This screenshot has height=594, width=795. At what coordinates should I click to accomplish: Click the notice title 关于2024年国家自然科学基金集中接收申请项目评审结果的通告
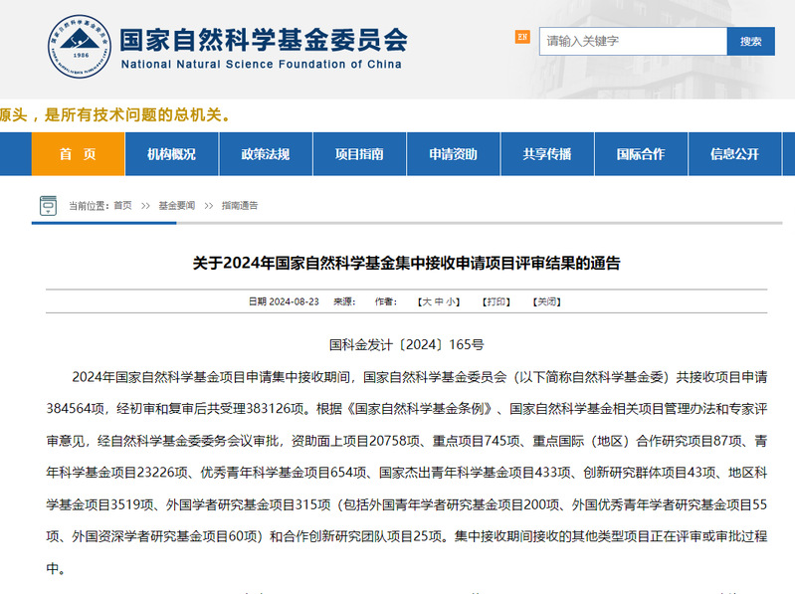click(x=406, y=263)
